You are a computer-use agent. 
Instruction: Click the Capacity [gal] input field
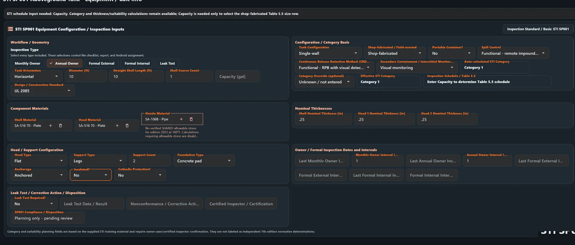click(x=237, y=76)
